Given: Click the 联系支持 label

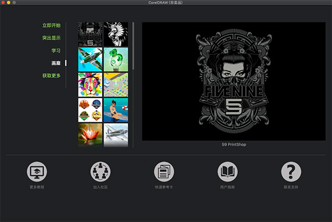Looking at the screenshot, I should 291,187.
